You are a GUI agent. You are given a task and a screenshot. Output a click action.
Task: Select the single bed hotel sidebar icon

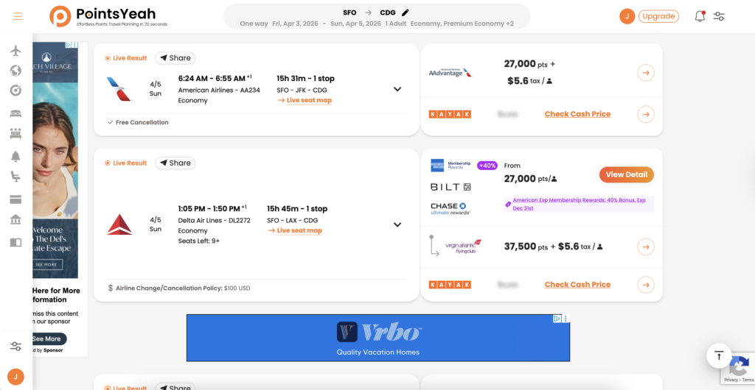(15, 113)
